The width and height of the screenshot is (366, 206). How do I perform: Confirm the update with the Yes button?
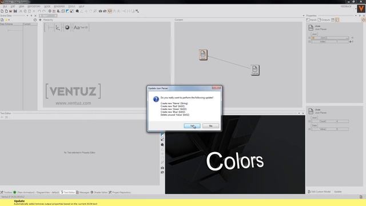pyautogui.click(x=192, y=126)
